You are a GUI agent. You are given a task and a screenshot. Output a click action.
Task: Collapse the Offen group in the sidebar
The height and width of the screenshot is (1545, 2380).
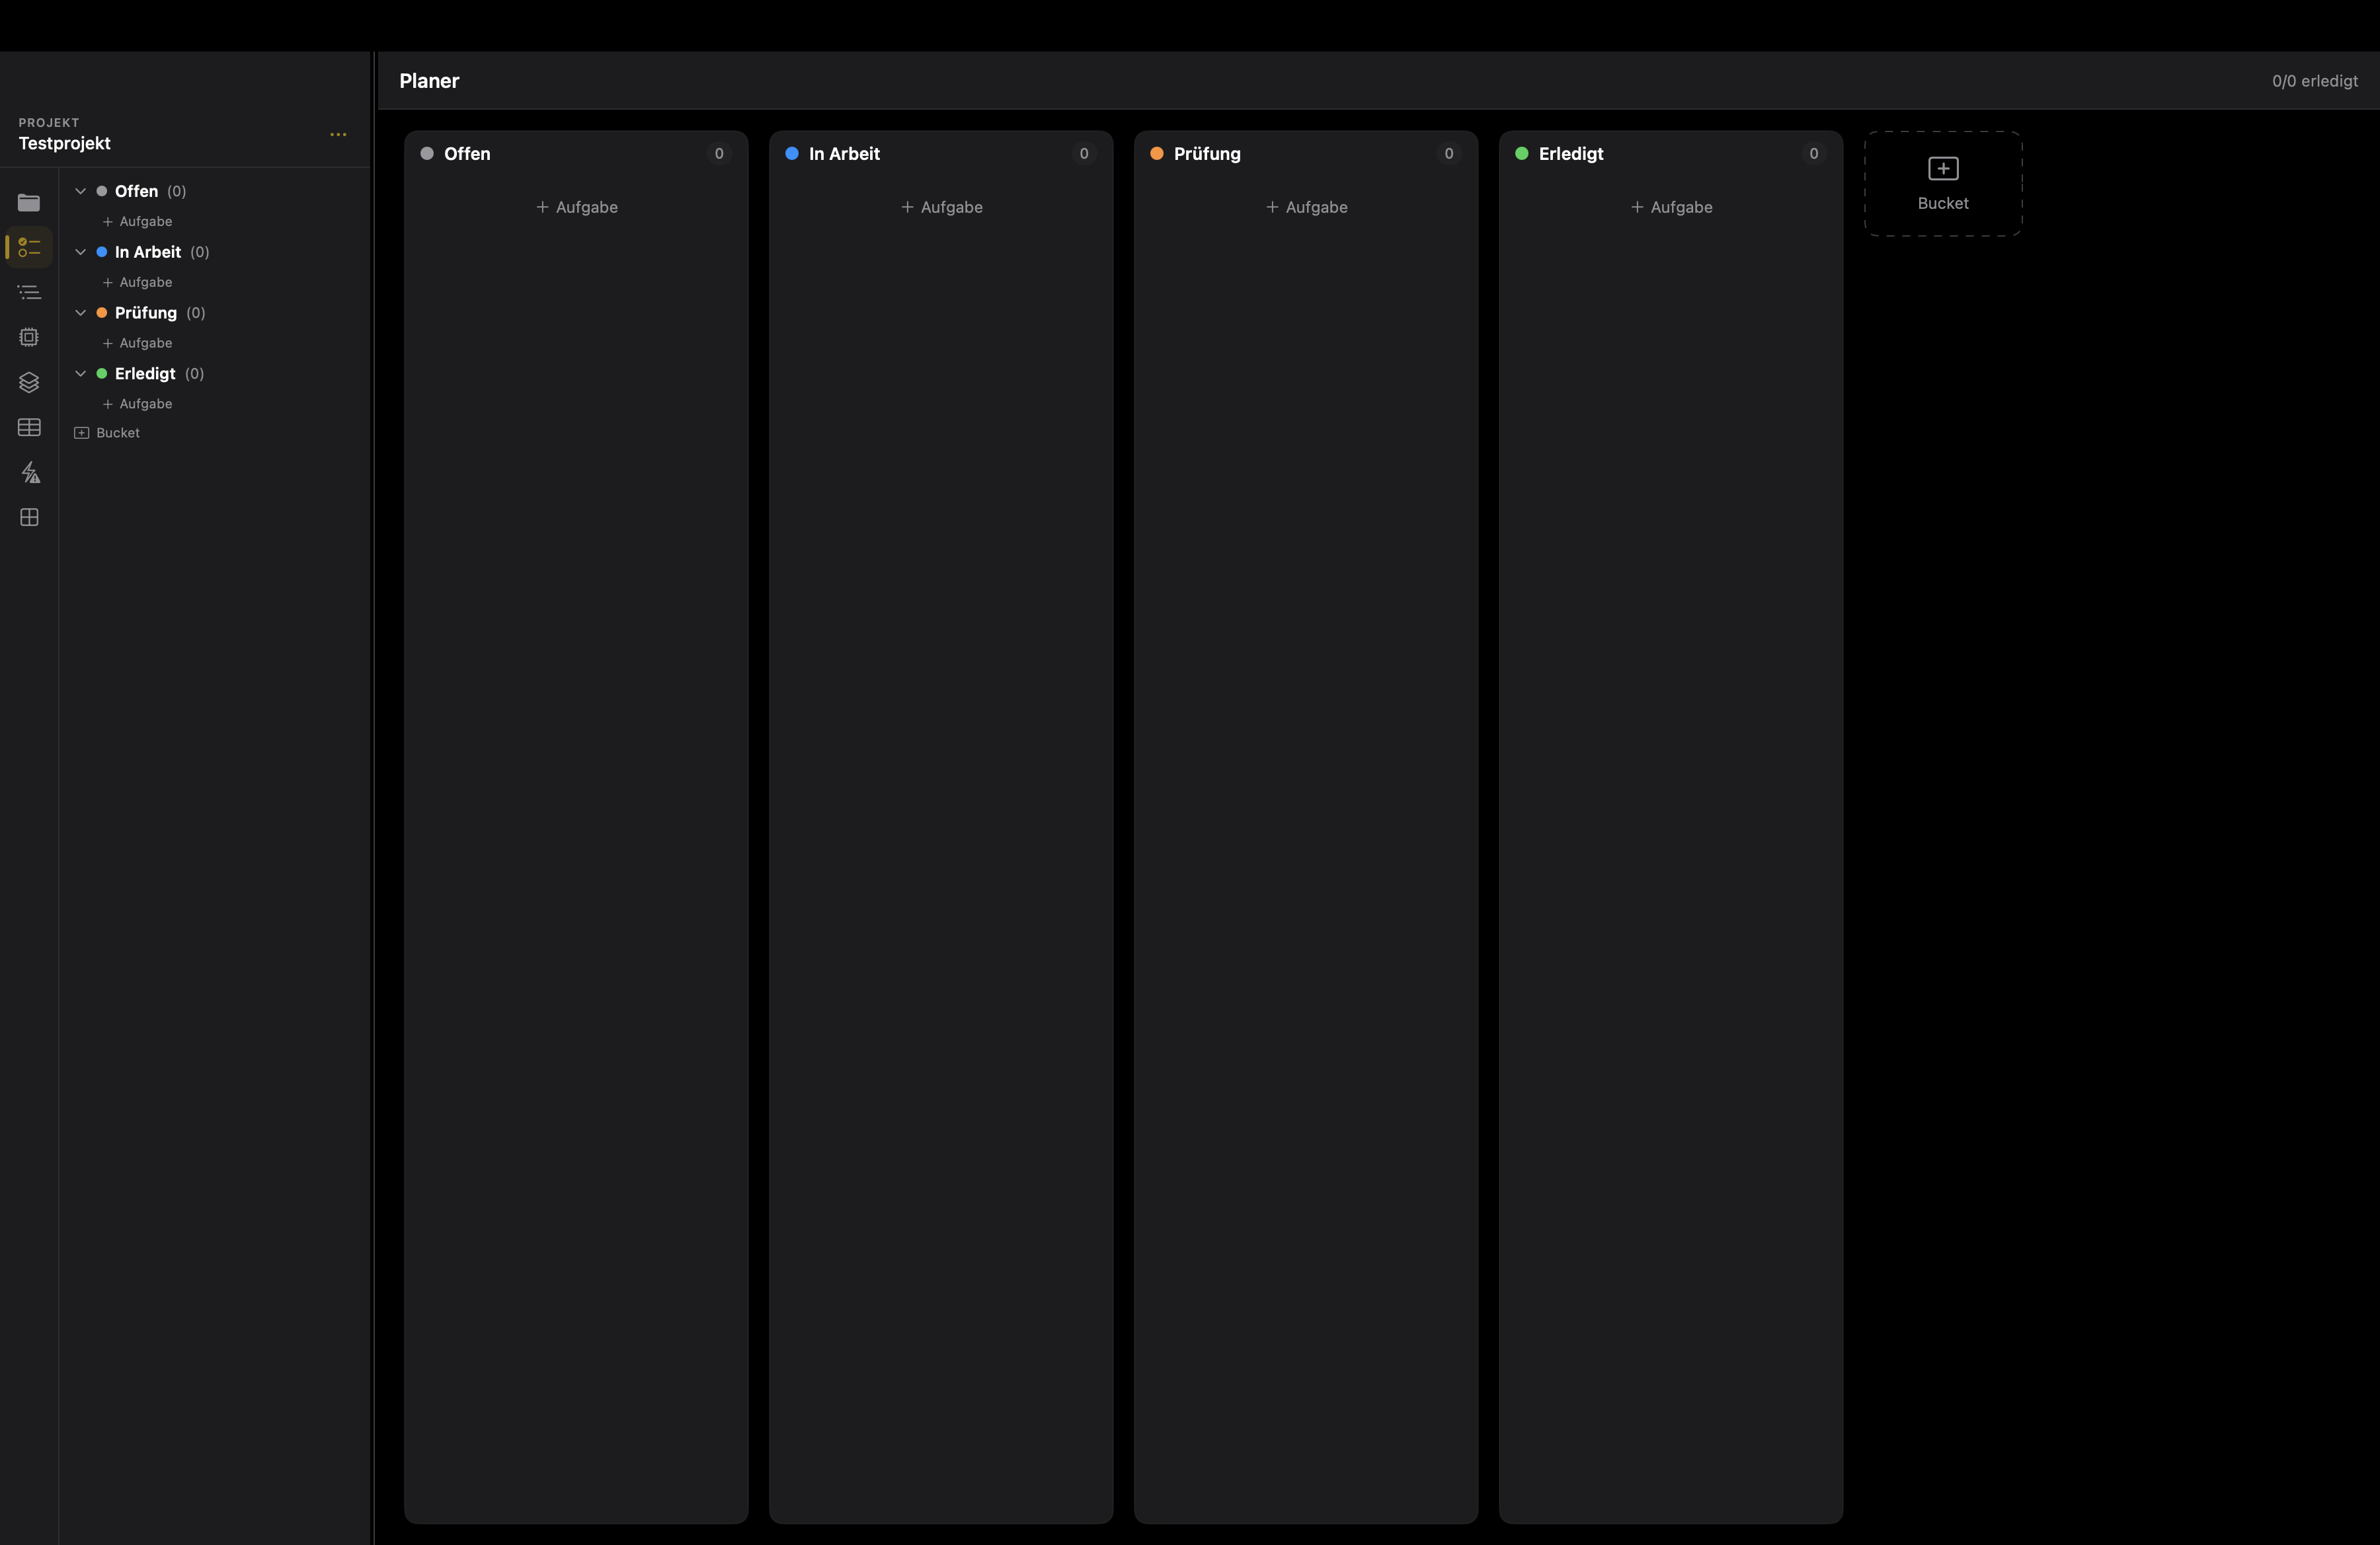[81, 191]
